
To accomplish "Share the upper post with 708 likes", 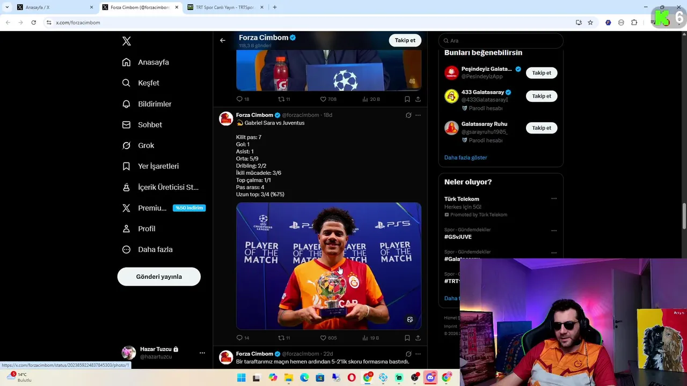I will pyautogui.click(x=418, y=99).
